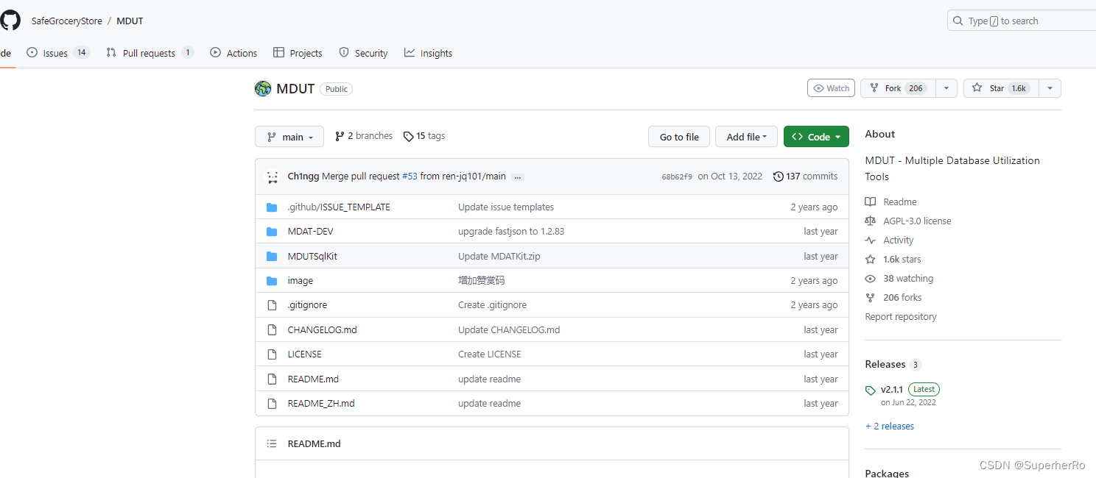Click the .gitignore file icon

272,305
